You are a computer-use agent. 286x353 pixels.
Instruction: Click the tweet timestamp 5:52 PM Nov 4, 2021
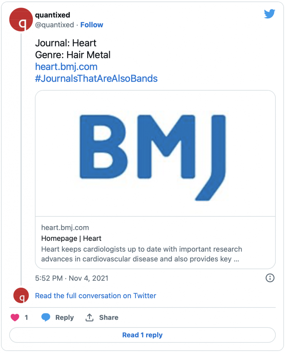tap(72, 278)
